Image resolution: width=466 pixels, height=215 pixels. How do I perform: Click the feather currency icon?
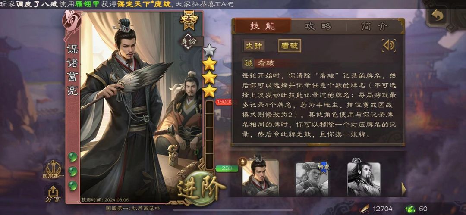364,209
